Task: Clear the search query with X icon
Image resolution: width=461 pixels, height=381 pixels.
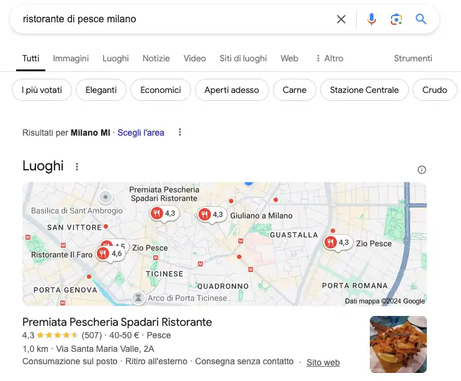Action: [341, 19]
